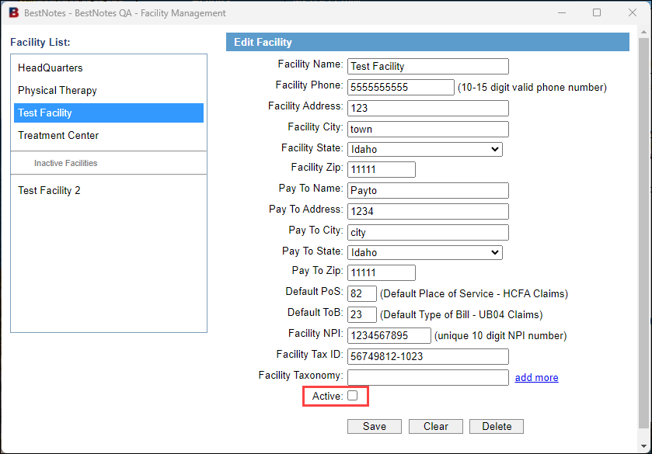Click the Facility Phone input field
This screenshot has height=454, width=652.
pyautogui.click(x=401, y=87)
